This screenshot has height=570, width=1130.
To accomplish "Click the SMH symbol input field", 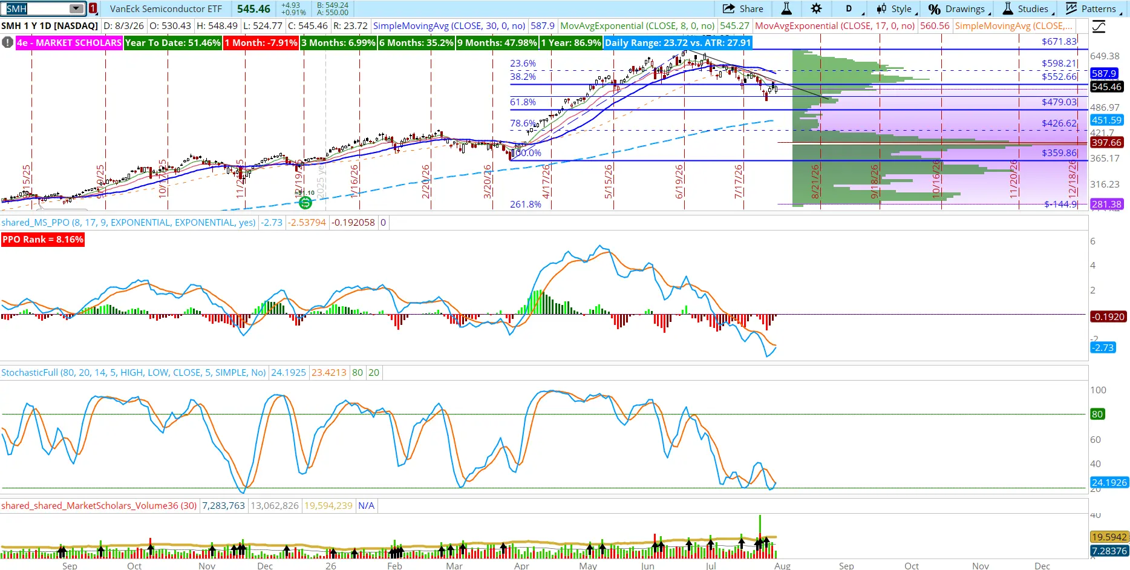I will click(x=36, y=8).
